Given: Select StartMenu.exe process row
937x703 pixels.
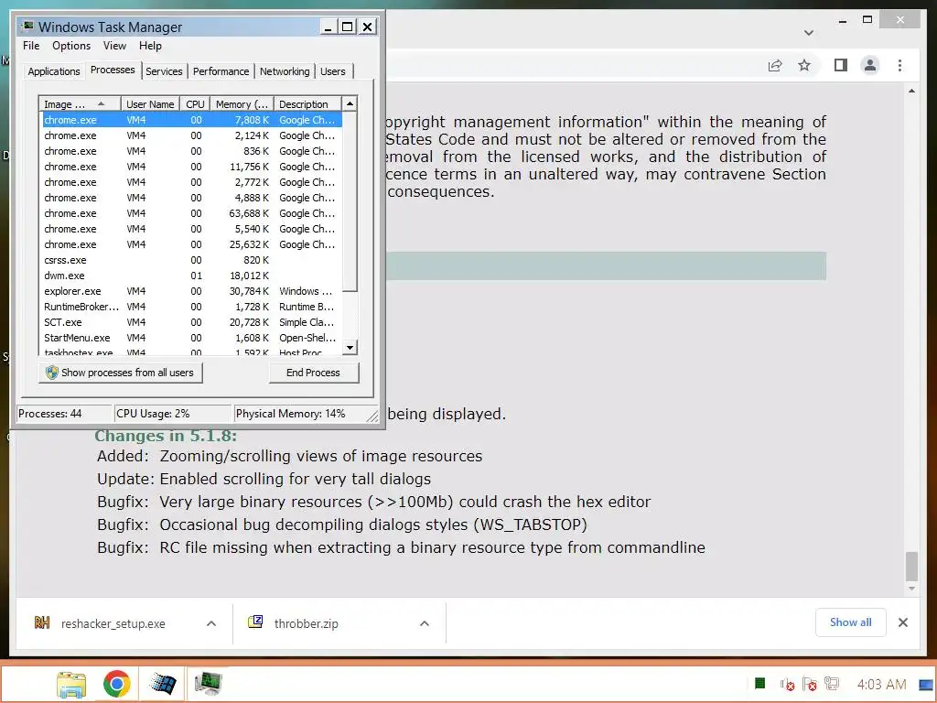Looking at the screenshot, I should (191, 338).
